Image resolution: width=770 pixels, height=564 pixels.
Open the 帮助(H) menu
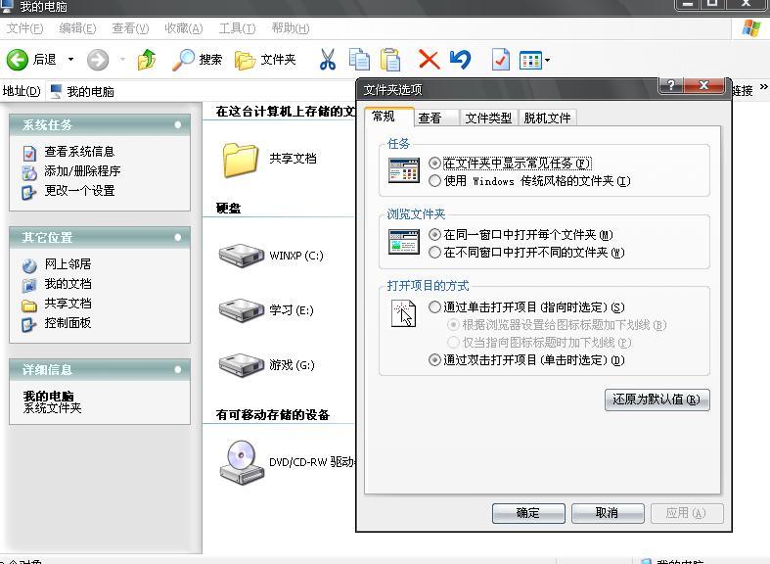[291, 28]
